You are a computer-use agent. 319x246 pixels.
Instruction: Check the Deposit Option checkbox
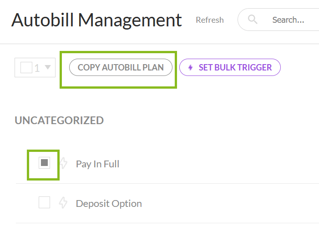point(44,202)
